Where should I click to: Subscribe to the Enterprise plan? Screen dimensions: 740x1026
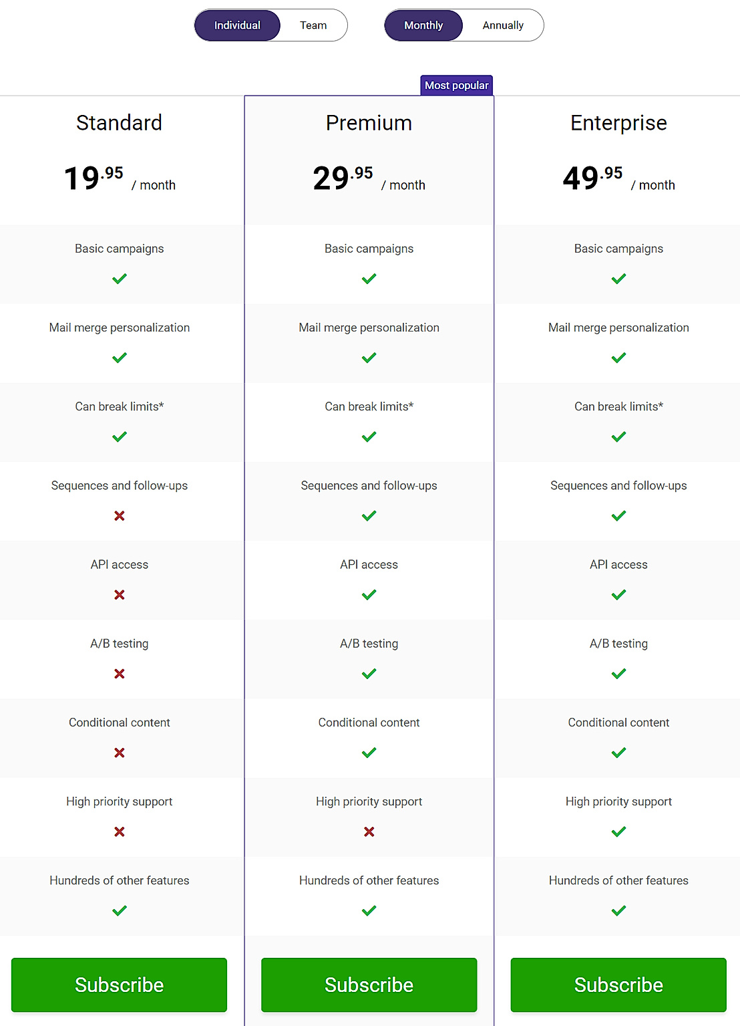pyautogui.click(x=618, y=985)
